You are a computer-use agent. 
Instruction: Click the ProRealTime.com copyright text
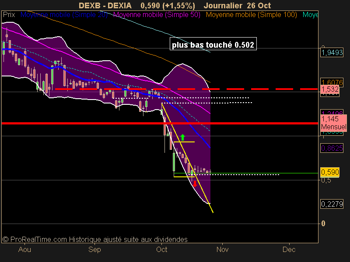(95, 239)
